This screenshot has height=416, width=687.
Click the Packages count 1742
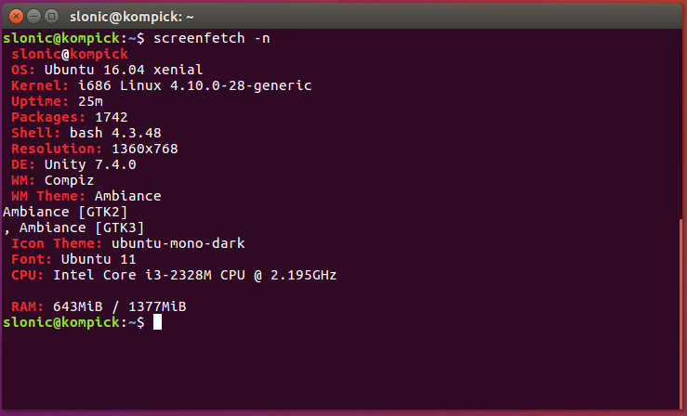(111, 117)
